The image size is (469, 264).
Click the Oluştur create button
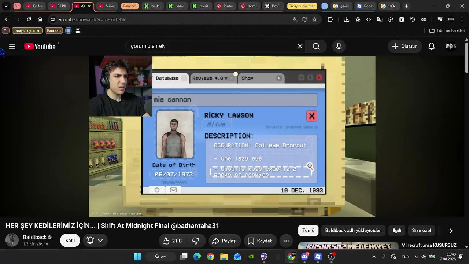tap(405, 46)
